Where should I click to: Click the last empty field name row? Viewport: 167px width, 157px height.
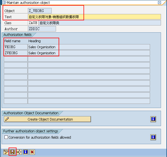pyautogui.click(x=16, y=101)
